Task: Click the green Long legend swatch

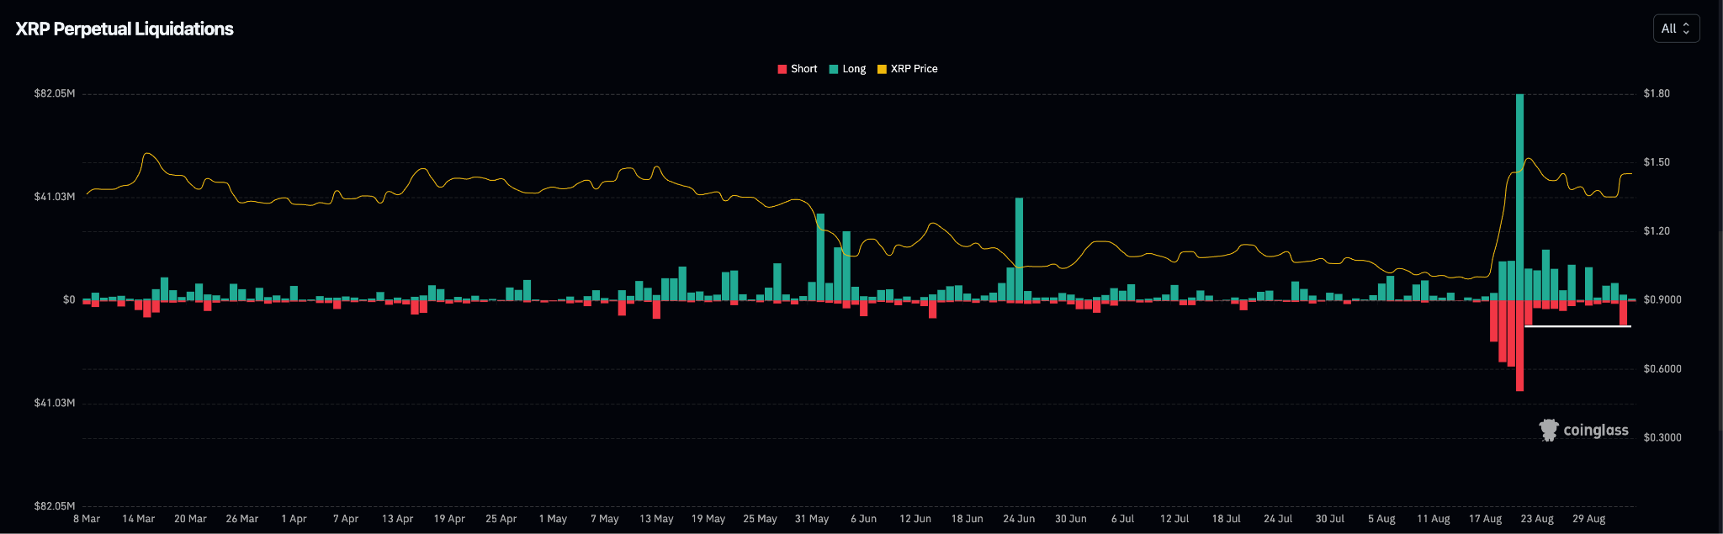Action: [x=834, y=69]
